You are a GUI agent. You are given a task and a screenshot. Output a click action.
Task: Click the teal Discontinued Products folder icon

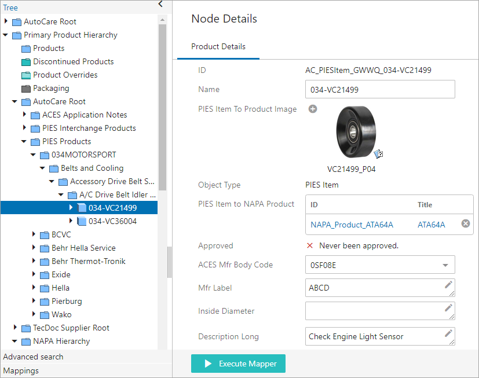pyautogui.click(x=26, y=62)
